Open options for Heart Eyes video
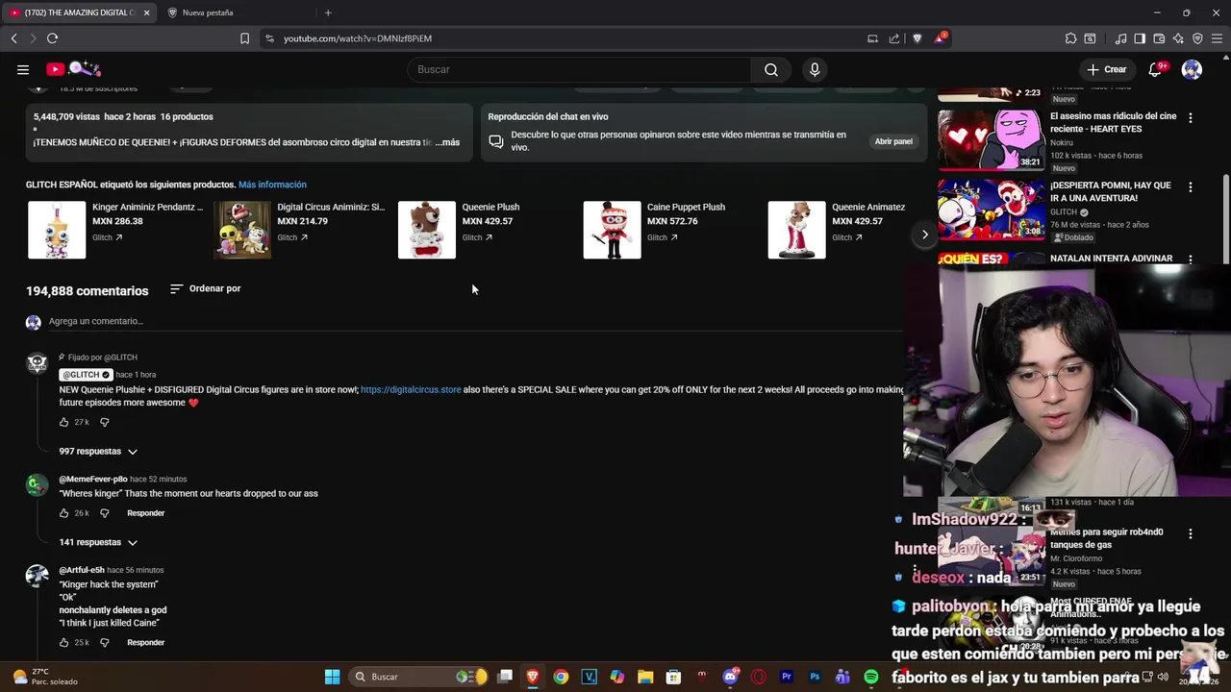Screen dimensions: 1231x692 [1191, 118]
